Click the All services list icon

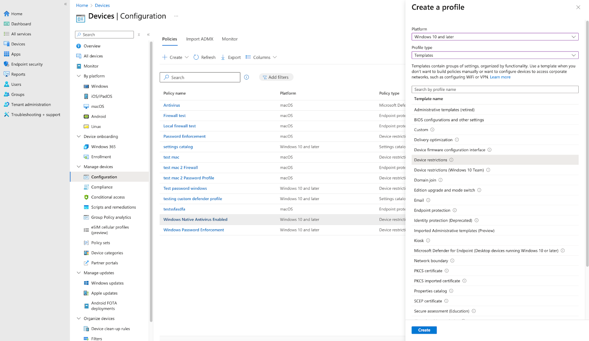pos(7,34)
